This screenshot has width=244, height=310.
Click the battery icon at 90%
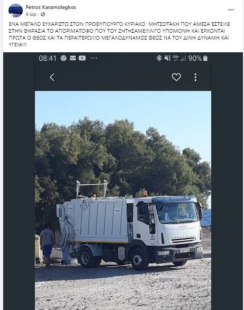click(x=205, y=58)
